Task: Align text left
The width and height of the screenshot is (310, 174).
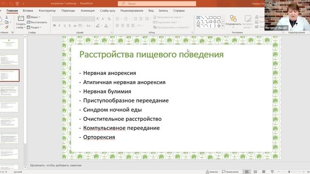Action: pyautogui.click(x=117, y=26)
